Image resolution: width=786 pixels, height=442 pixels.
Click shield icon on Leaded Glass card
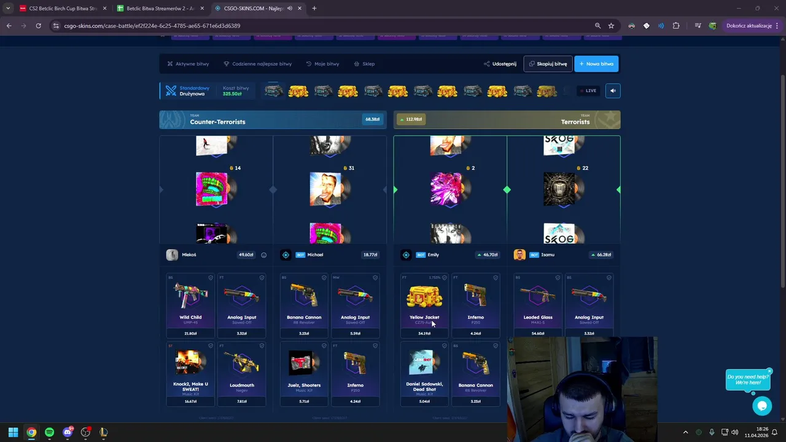click(558, 278)
